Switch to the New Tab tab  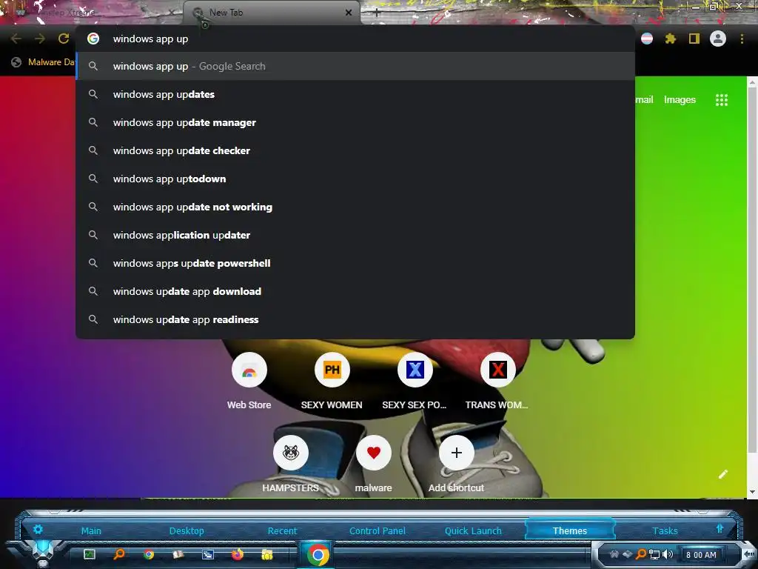(272, 13)
